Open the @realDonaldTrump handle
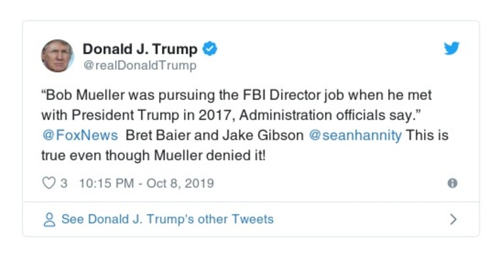The width and height of the screenshot is (502, 260). pyautogui.click(x=139, y=65)
